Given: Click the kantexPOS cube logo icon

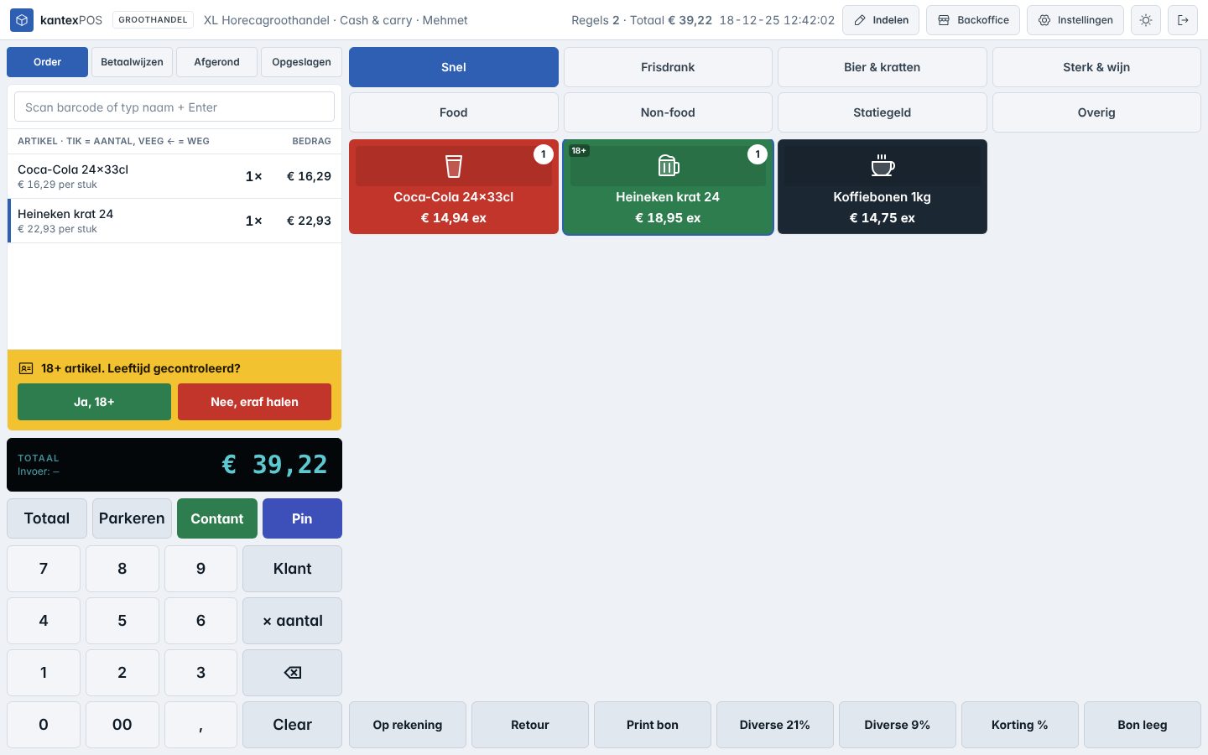Looking at the screenshot, I should pyautogui.click(x=22, y=20).
